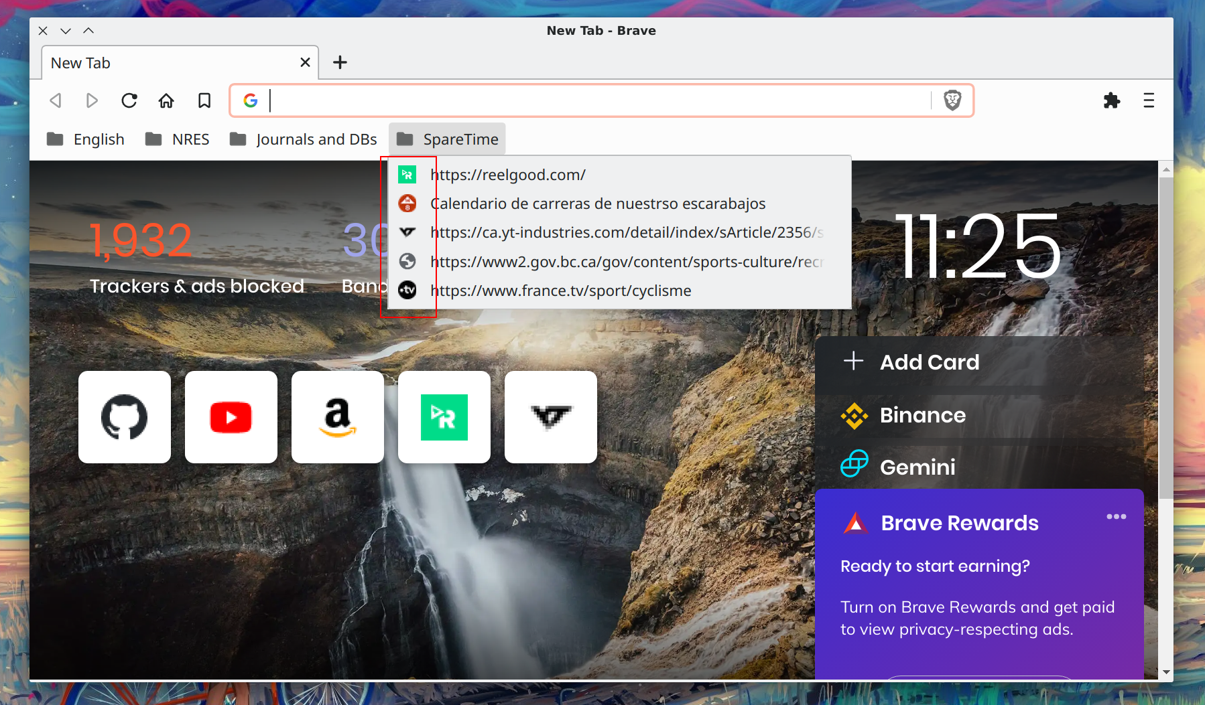1205x705 pixels.
Task: Open the Calendario de carreras bookmark
Action: tap(620, 204)
